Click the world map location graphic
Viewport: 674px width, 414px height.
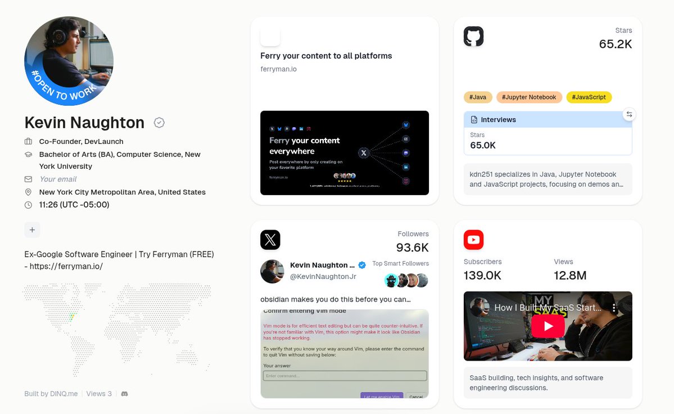(117, 329)
